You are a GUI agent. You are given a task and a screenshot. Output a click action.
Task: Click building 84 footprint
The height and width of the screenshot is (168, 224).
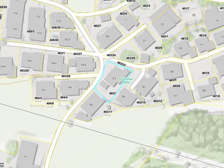(x=123, y=97)
